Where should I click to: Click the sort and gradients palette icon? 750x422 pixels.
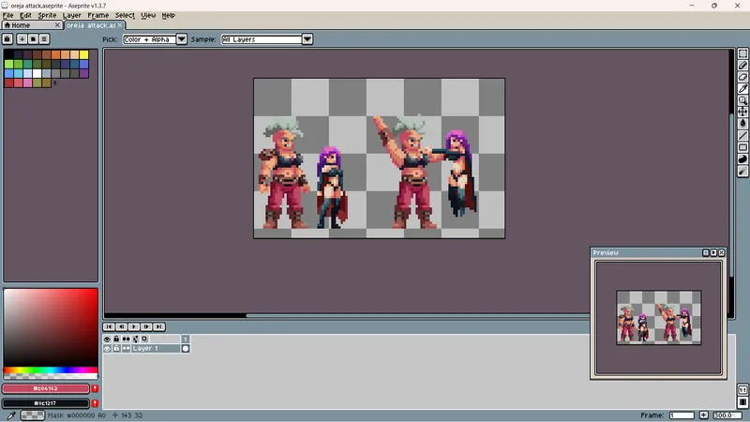pyautogui.click(x=22, y=38)
